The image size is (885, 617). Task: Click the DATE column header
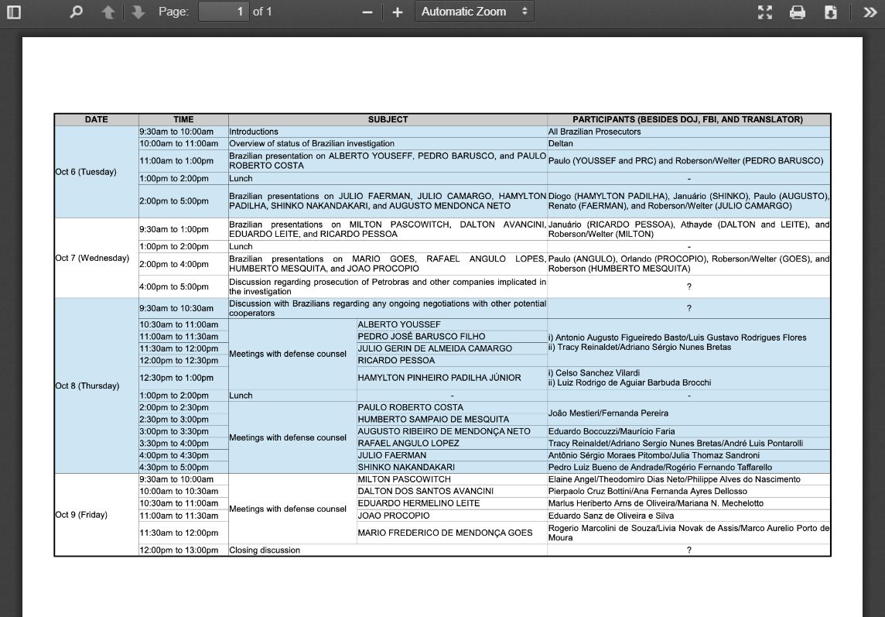pos(97,119)
